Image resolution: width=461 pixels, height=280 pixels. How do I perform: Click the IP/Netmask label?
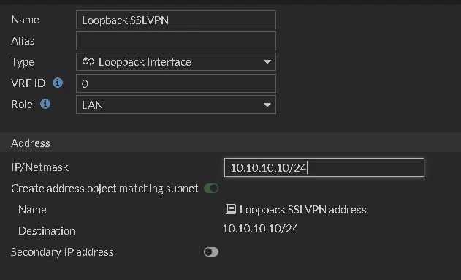pos(39,167)
